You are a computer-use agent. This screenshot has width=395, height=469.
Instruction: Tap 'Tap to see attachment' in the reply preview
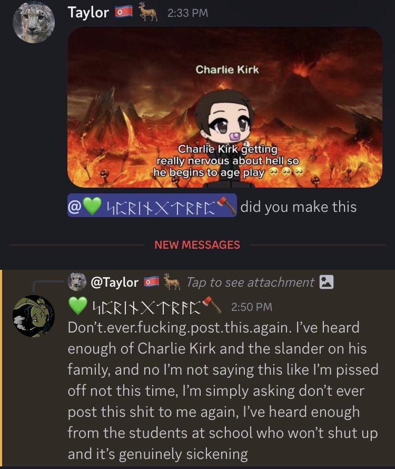251,282
